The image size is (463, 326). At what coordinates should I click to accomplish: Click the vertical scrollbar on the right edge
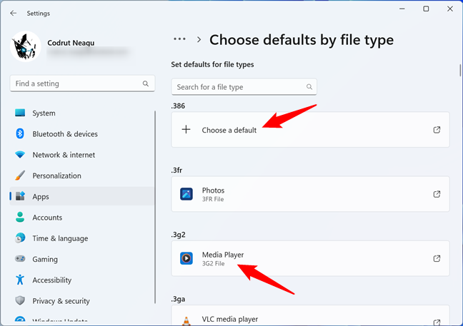click(x=459, y=71)
